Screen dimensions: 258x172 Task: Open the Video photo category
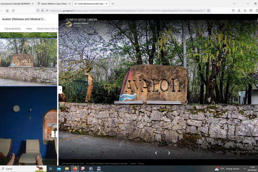29,29
